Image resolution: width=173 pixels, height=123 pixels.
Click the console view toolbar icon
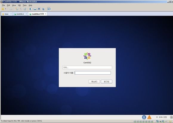(x=49, y=9)
